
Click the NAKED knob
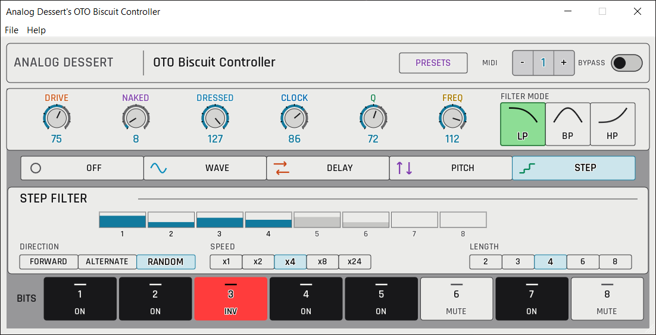tap(136, 118)
